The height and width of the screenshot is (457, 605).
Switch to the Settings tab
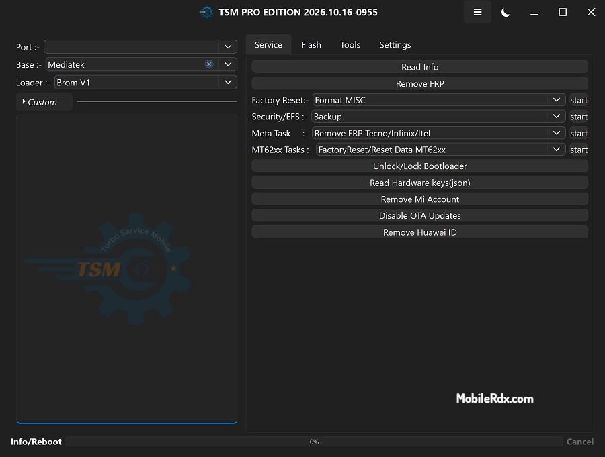point(395,45)
